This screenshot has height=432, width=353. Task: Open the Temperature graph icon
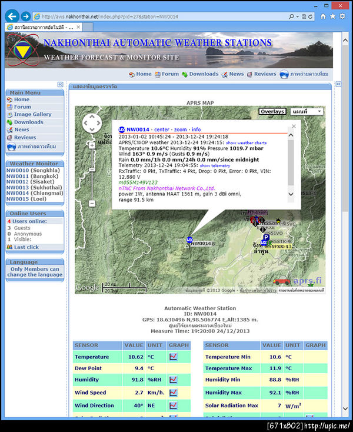click(173, 357)
